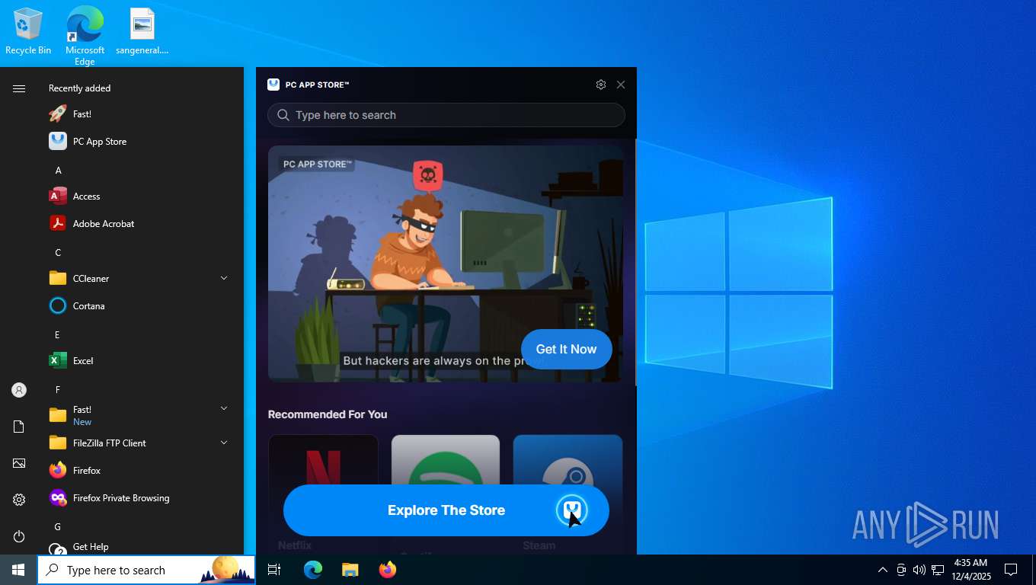Open the notification center icon

pyautogui.click(x=1011, y=570)
